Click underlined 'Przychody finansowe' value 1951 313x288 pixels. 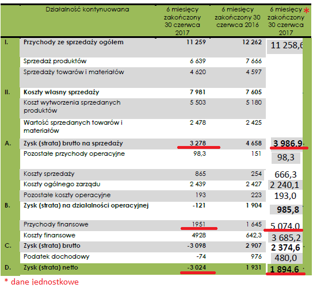199,224
